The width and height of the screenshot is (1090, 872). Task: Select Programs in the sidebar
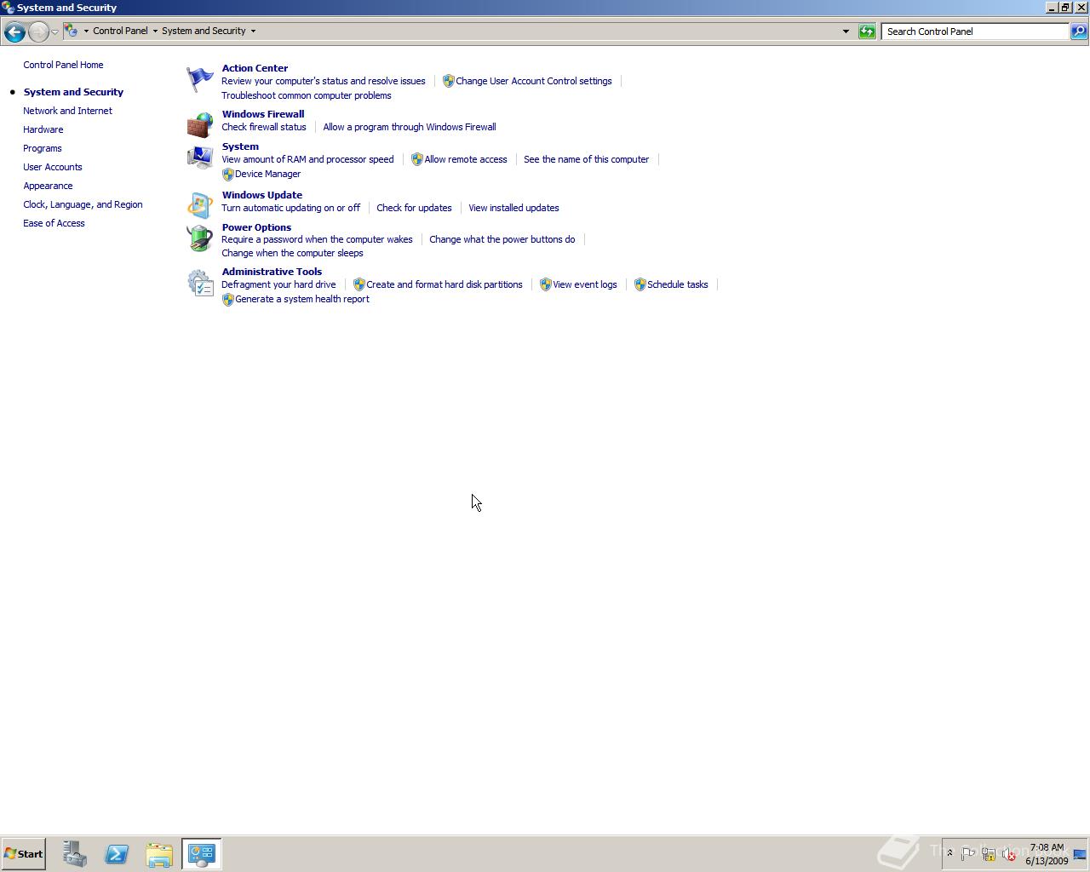click(42, 148)
